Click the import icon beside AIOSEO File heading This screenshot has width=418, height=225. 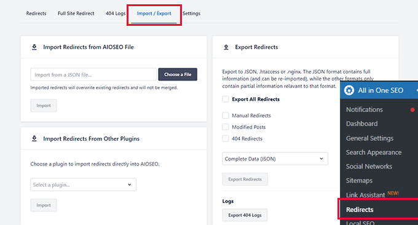(x=34, y=47)
